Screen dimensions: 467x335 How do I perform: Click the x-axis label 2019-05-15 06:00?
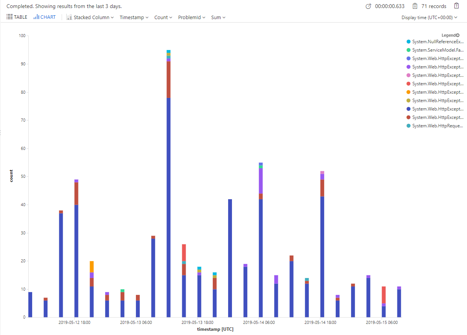[x=382, y=322]
